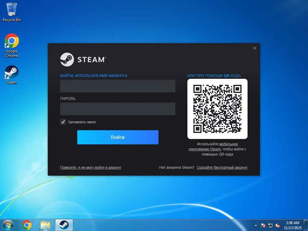Click the QR code image

[x=217, y=109]
